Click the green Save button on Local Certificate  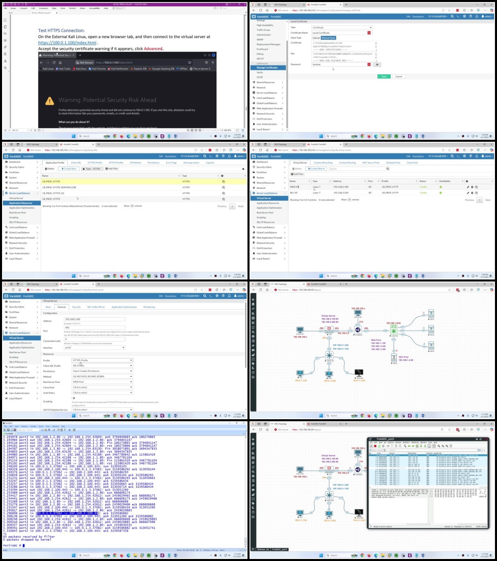point(384,76)
